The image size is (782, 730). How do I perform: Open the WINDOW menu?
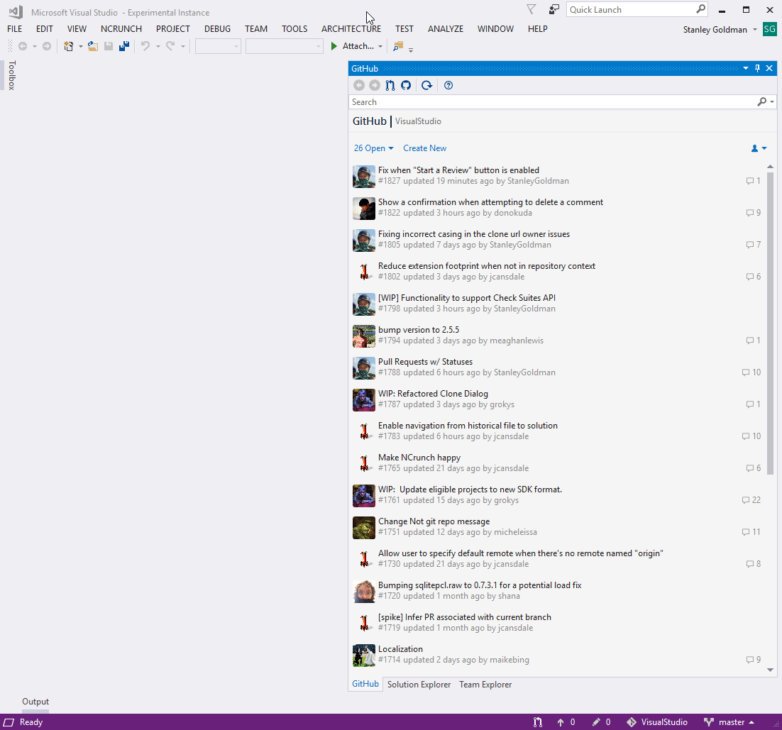495,29
